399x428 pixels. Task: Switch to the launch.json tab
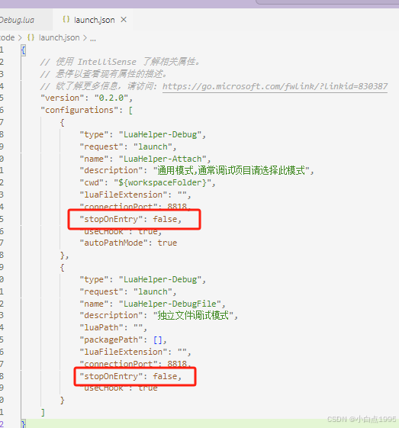94,20
